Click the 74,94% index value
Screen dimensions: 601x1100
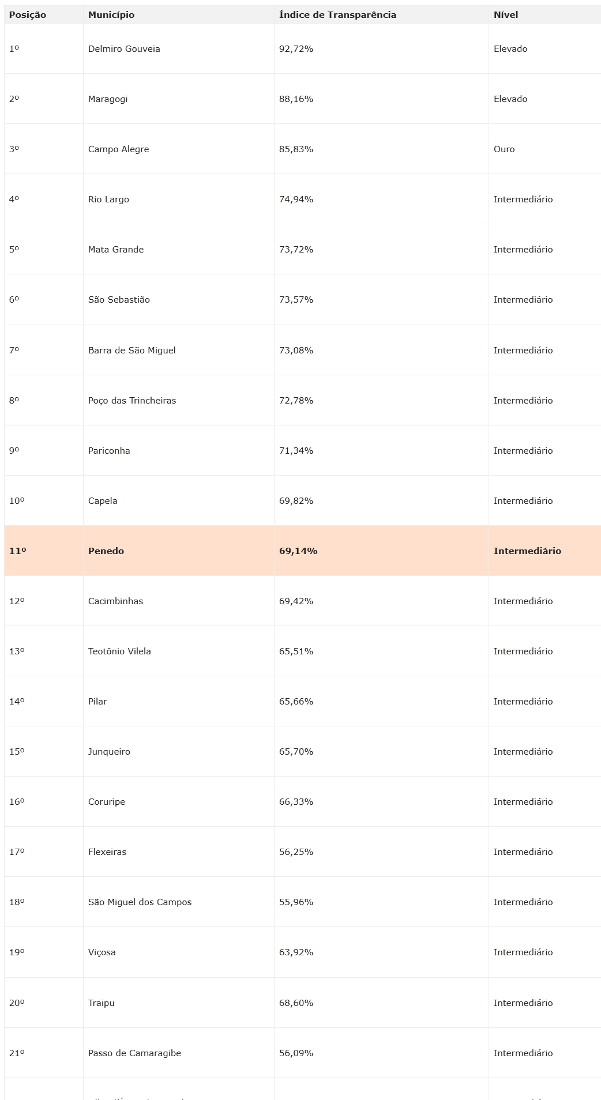296,199
